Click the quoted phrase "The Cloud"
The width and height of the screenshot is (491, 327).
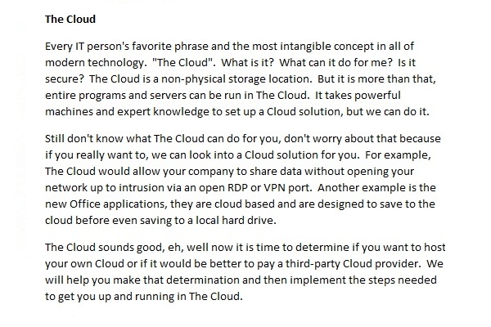click(x=183, y=63)
